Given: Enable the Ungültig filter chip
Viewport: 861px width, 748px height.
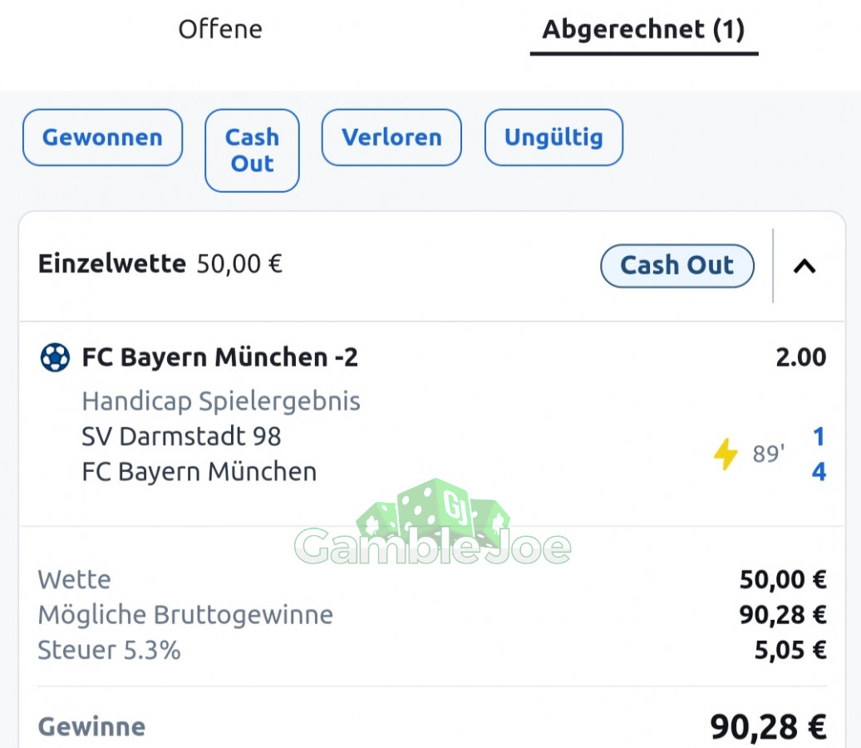Looking at the screenshot, I should tap(553, 137).
